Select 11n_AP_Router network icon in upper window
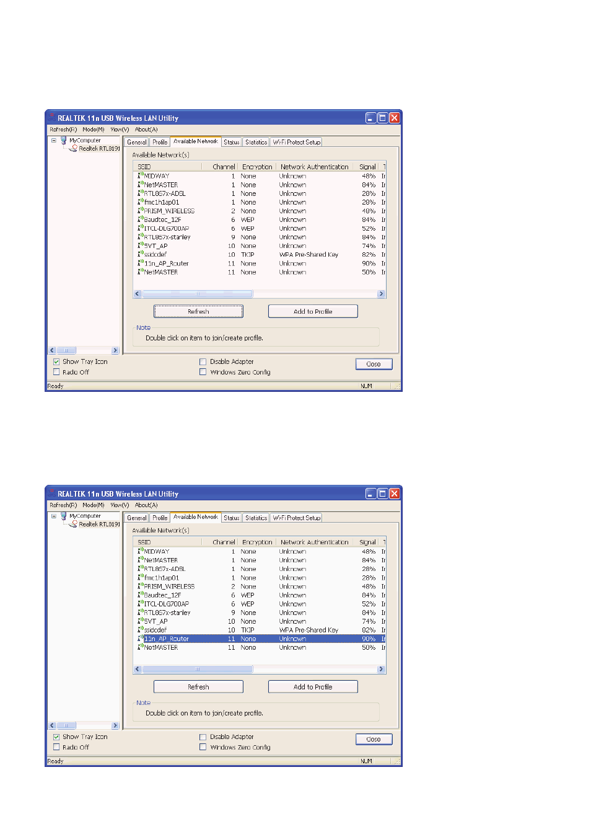This screenshot has width=591, height=837. (x=141, y=263)
